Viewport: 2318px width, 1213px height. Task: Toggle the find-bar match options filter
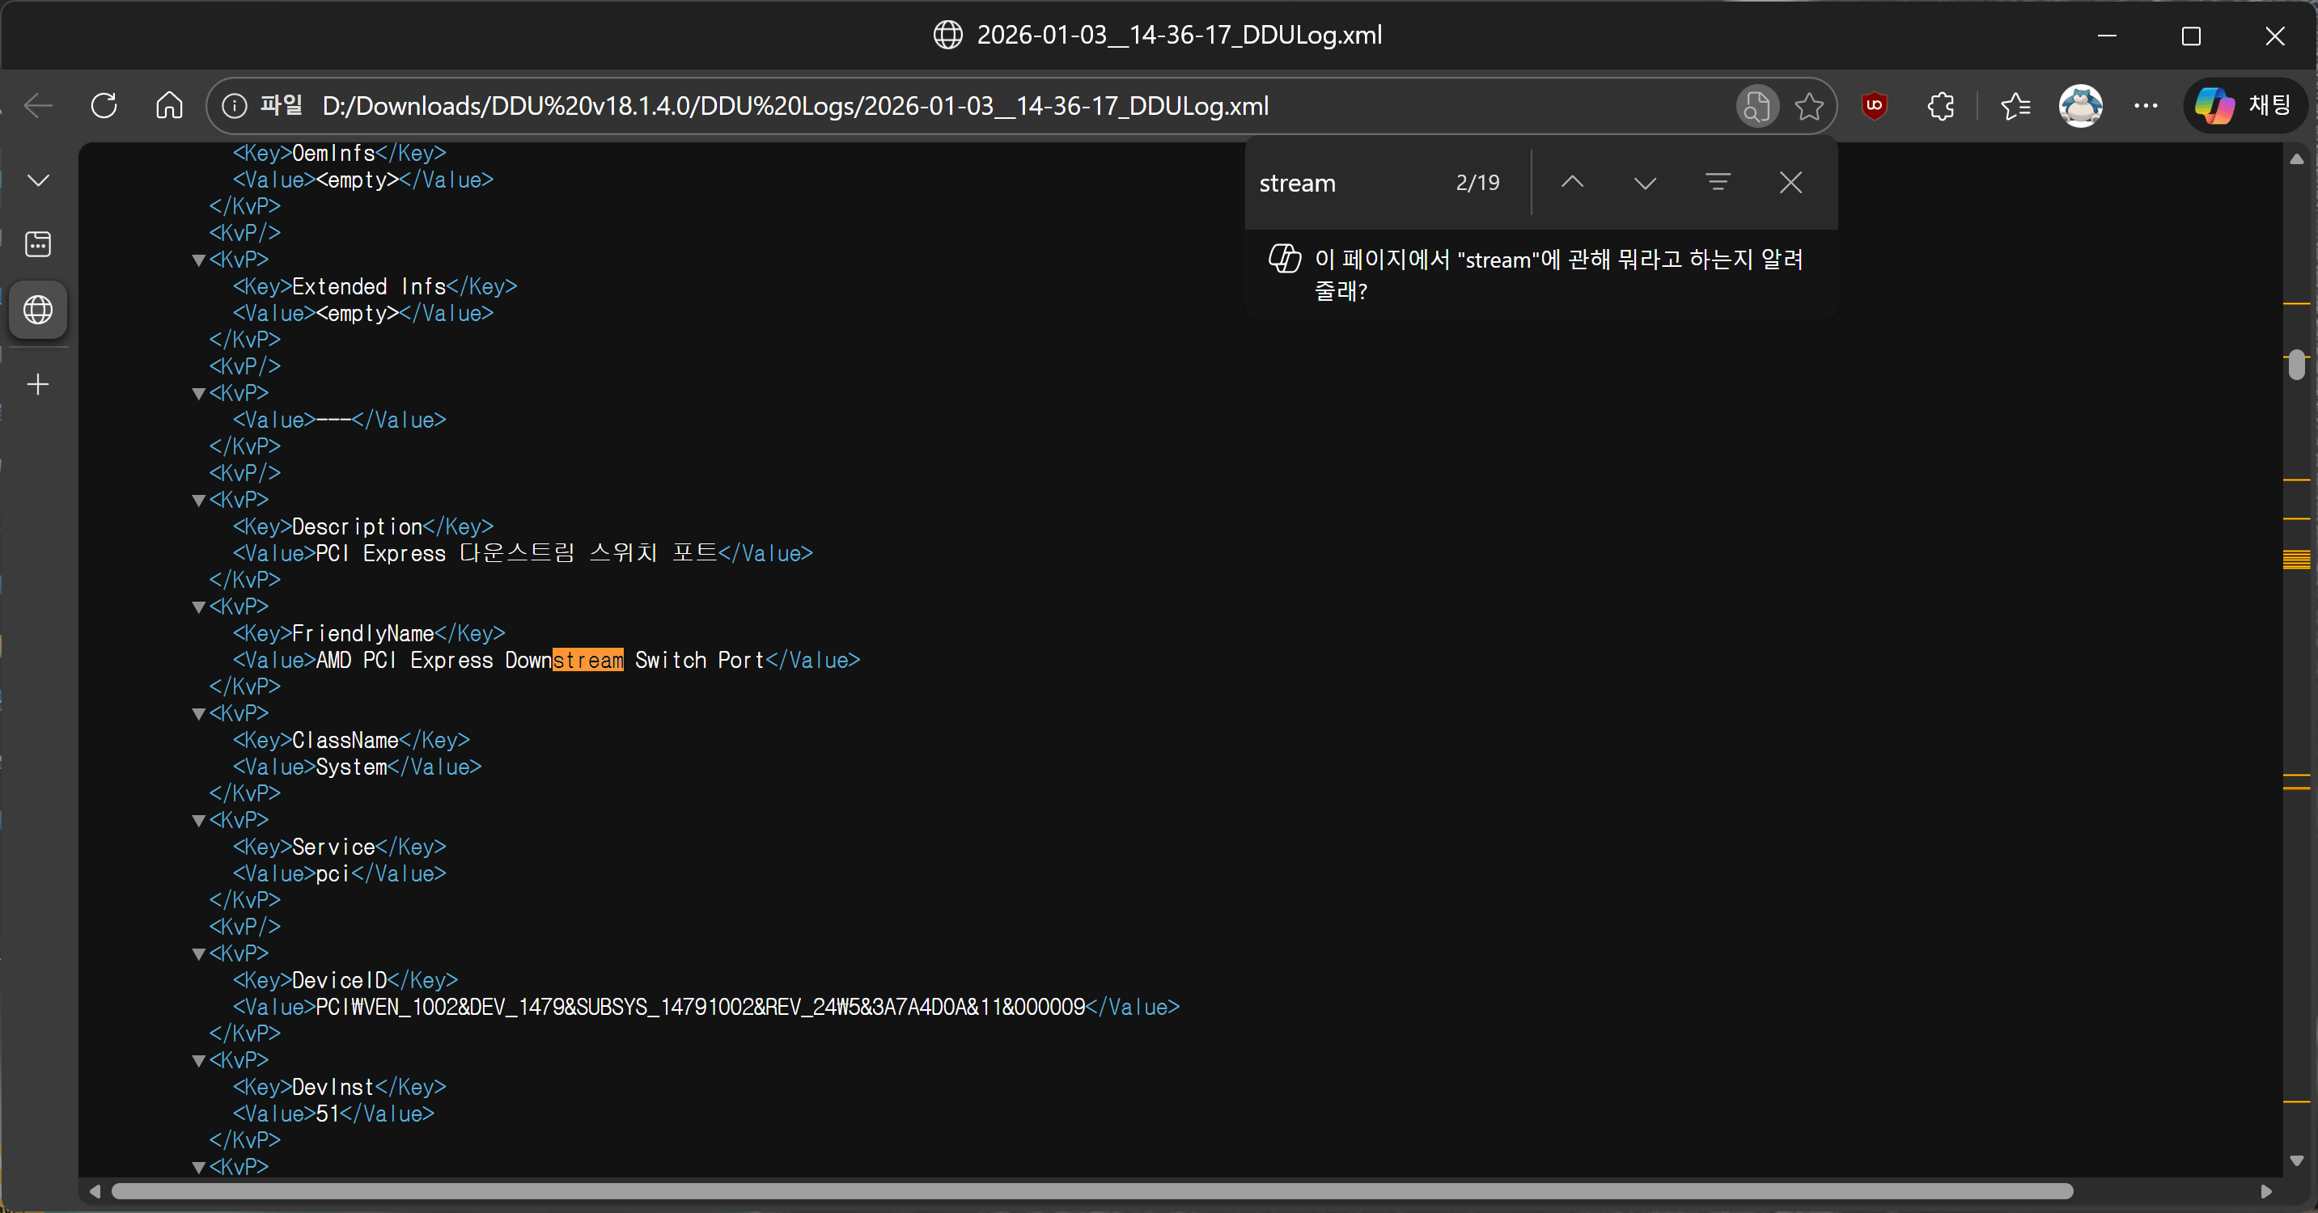1718,183
